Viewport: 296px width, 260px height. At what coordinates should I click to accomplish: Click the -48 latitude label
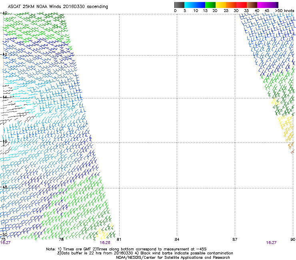(4, 187)
